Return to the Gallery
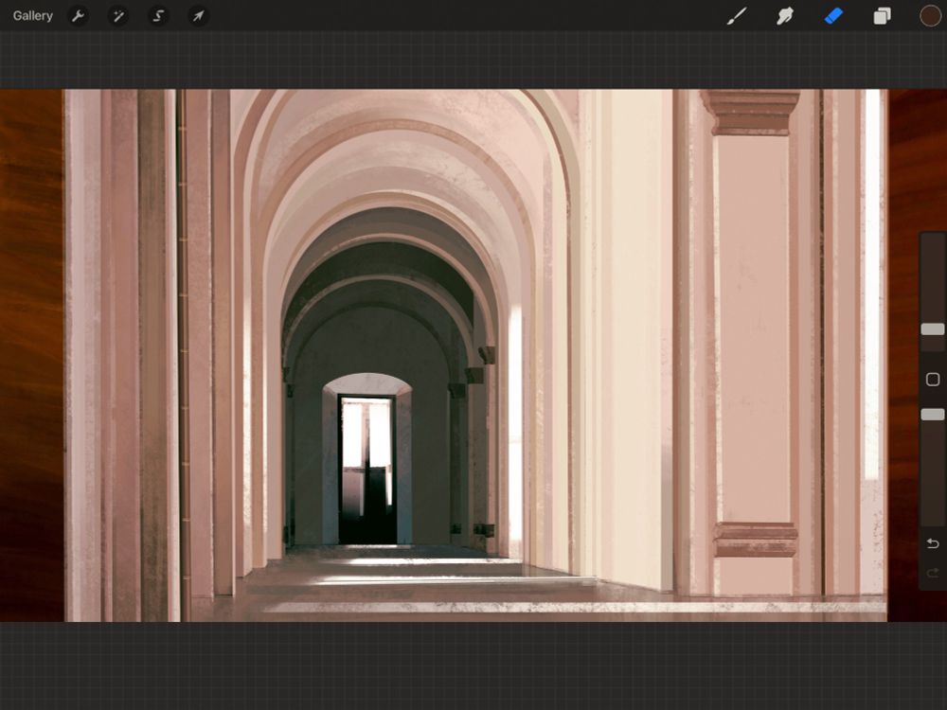947x710 pixels. (x=32, y=16)
